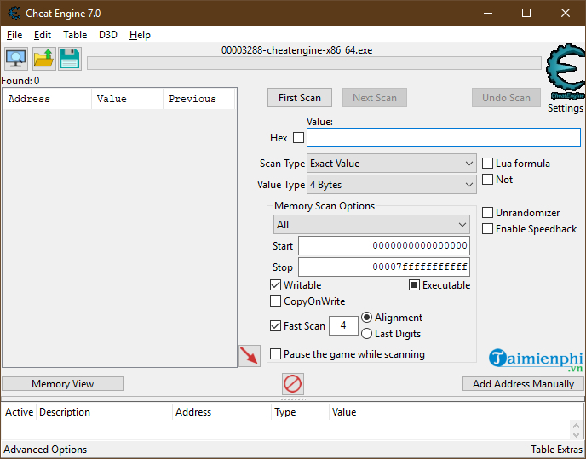The height and width of the screenshot is (459, 586).
Task: Click the Value column header in results
Action: [127, 99]
